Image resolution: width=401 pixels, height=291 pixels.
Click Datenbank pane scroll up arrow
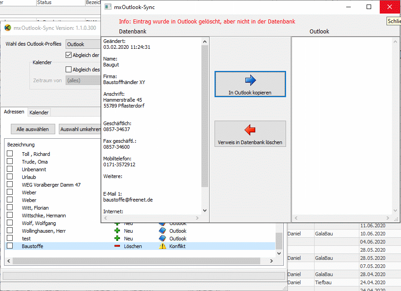205,42
